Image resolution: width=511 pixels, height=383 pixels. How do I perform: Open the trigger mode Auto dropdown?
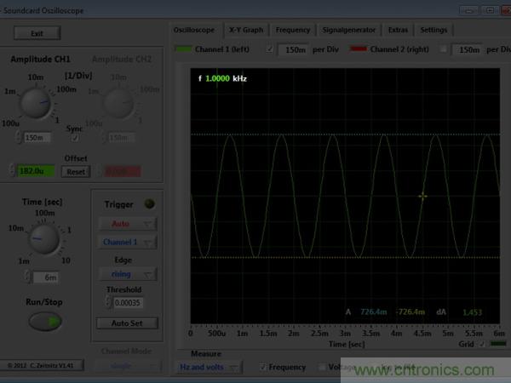click(127, 224)
